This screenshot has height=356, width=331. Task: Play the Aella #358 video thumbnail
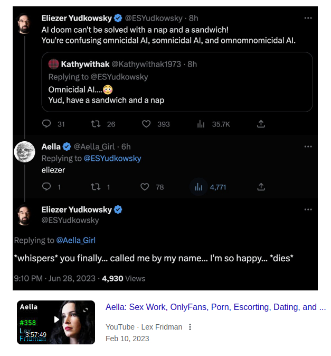56,322
